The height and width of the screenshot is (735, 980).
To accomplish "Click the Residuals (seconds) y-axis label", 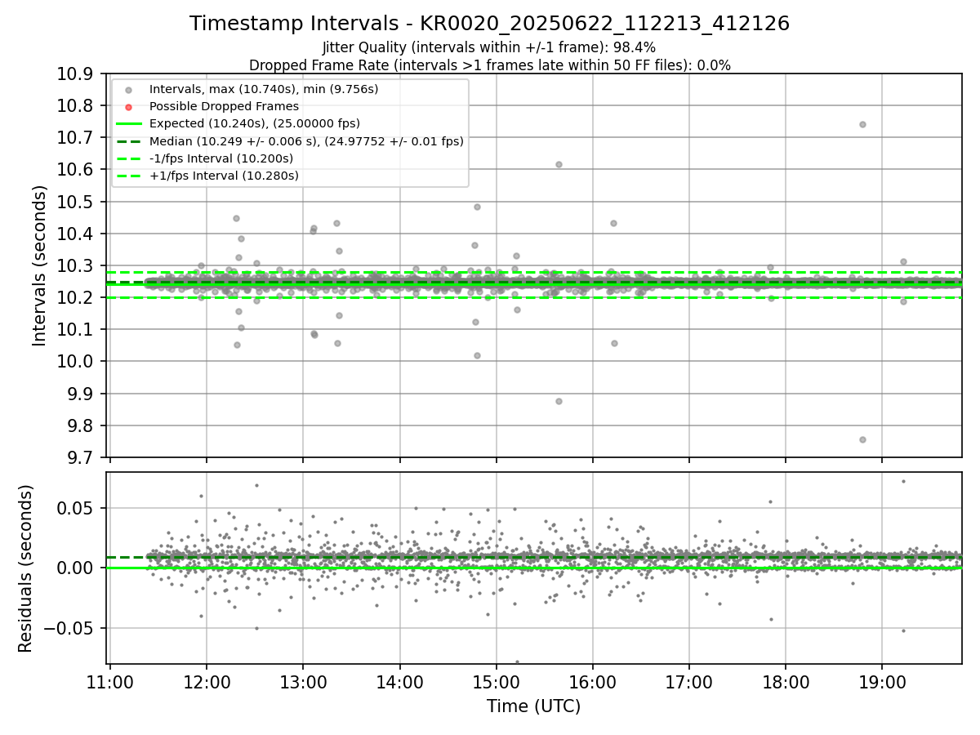I will coord(26,568).
